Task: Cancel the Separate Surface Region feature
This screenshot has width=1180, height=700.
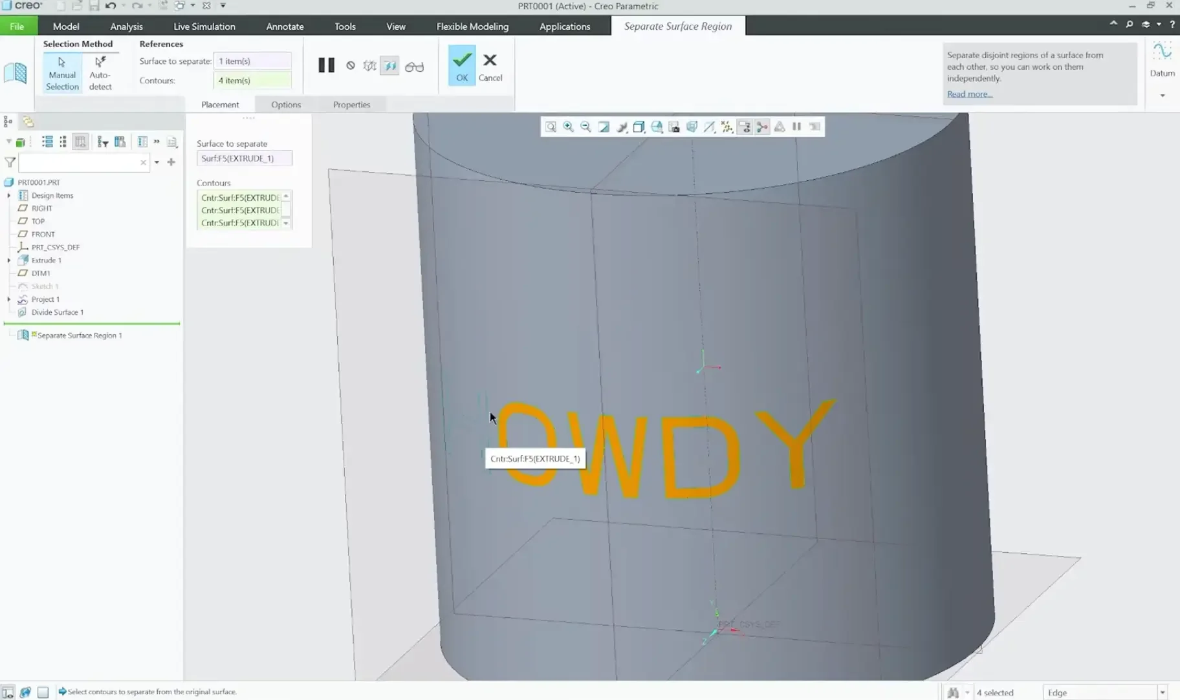Action: (x=490, y=67)
